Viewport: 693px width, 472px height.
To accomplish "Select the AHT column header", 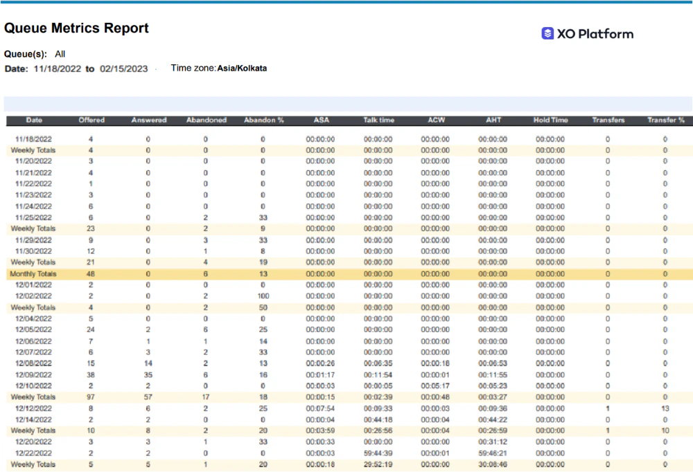I will pyautogui.click(x=493, y=120).
